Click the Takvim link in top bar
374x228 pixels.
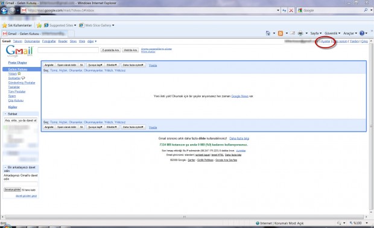tap(17, 41)
